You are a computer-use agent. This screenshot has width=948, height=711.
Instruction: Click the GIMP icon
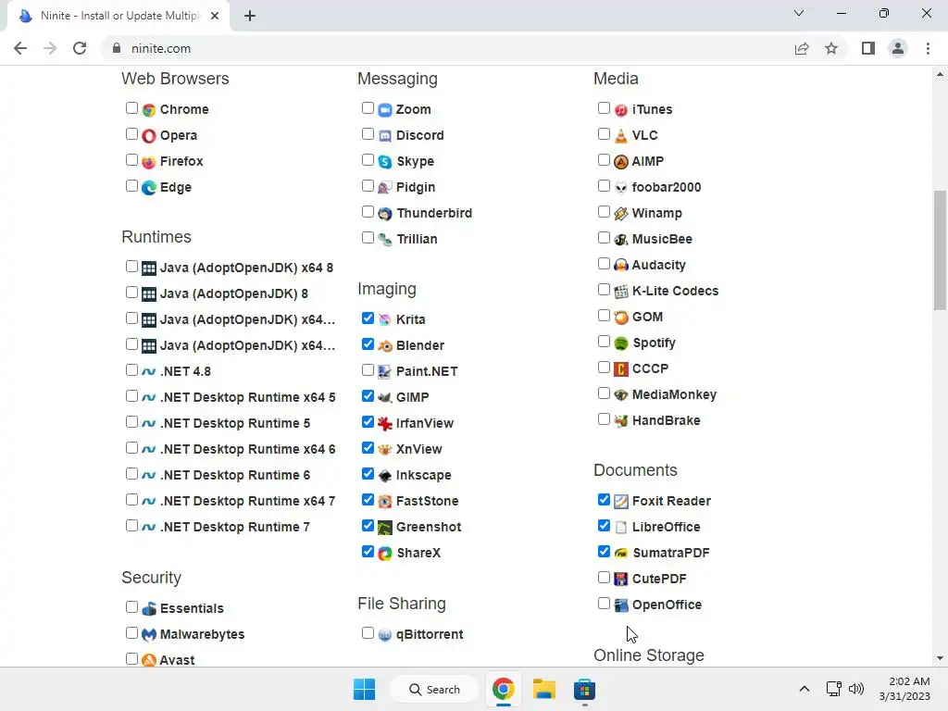[385, 398]
